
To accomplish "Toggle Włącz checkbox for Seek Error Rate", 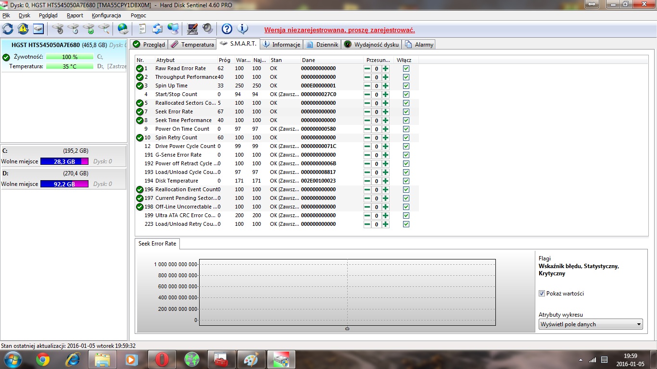I will click(406, 112).
